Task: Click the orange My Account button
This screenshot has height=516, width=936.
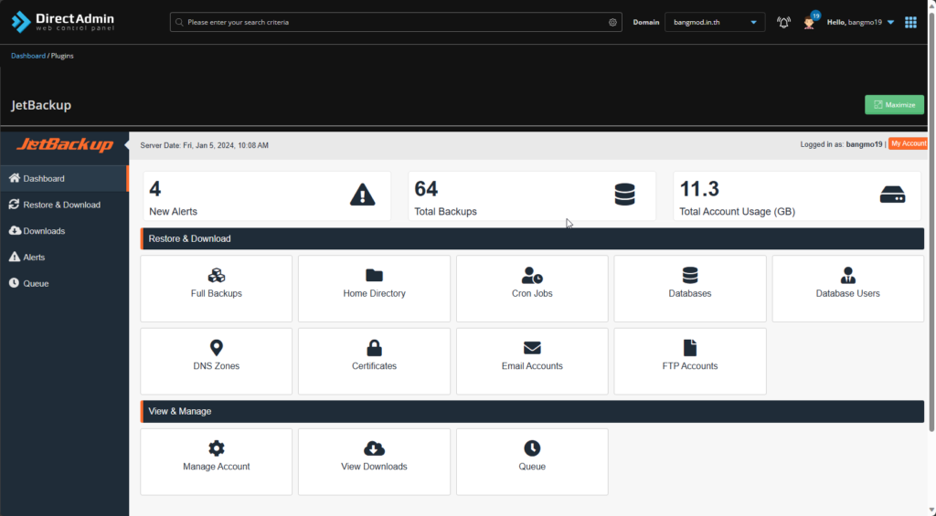Action: (x=908, y=144)
